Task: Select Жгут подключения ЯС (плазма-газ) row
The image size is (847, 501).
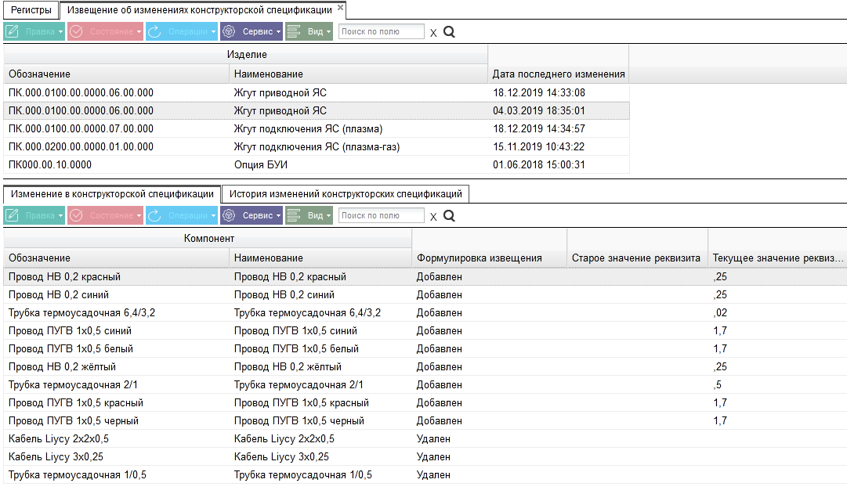Action: 317,147
